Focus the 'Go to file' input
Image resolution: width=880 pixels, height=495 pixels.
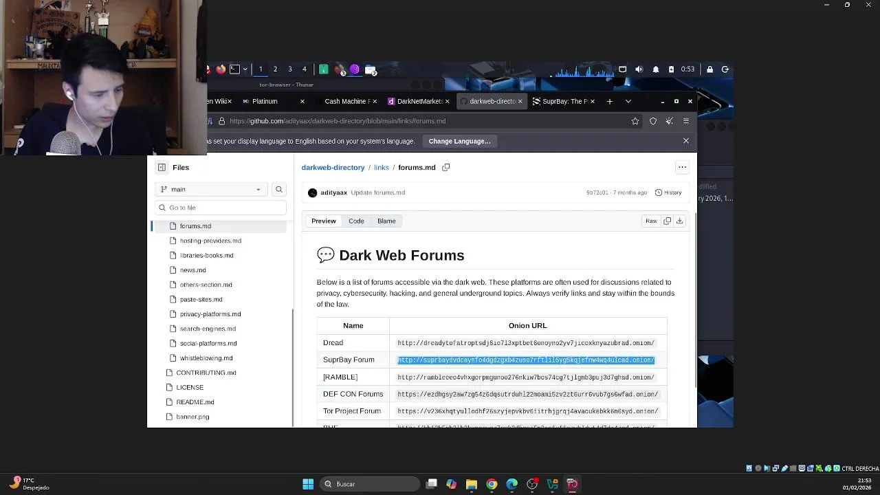tap(221, 208)
